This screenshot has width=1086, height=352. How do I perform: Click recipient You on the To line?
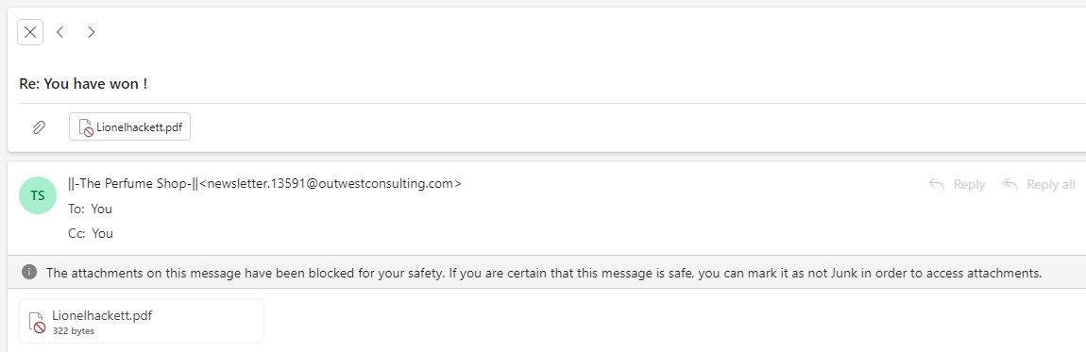[x=101, y=209]
